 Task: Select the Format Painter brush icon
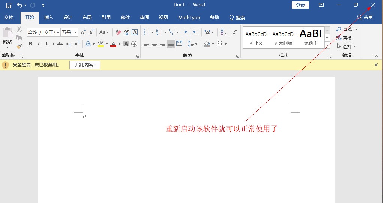(19, 46)
